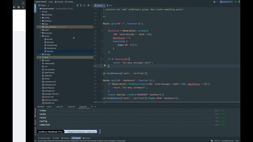Open console.php in project tree

point(50,48)
